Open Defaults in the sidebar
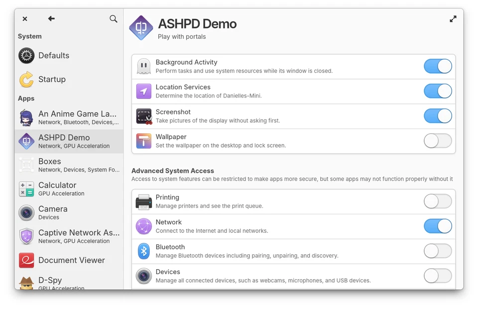The width and height of the screenshot is (478, 311). 54,56
